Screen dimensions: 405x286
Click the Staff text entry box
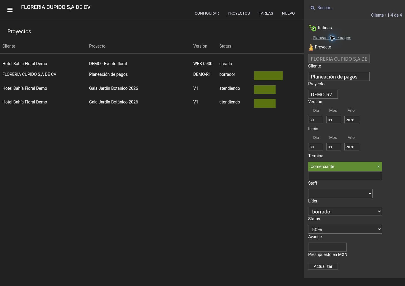click(345, 176)
